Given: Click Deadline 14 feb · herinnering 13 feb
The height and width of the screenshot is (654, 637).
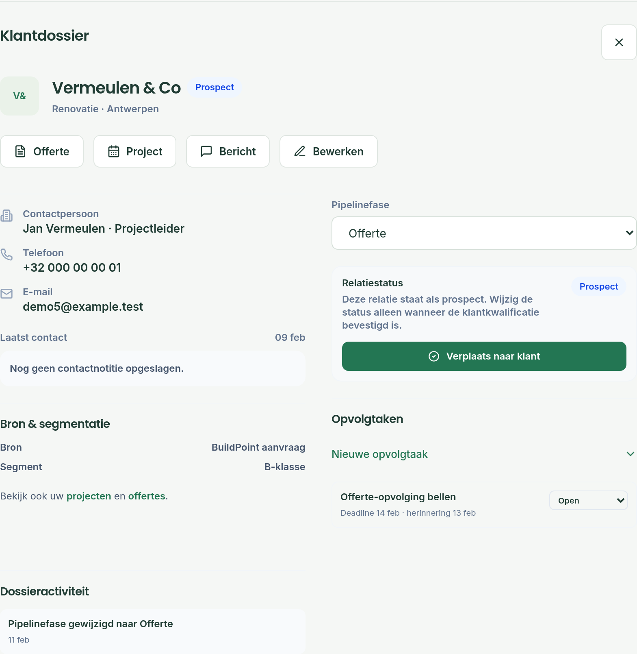Looking at the screenshot, I should coord(408,513).
